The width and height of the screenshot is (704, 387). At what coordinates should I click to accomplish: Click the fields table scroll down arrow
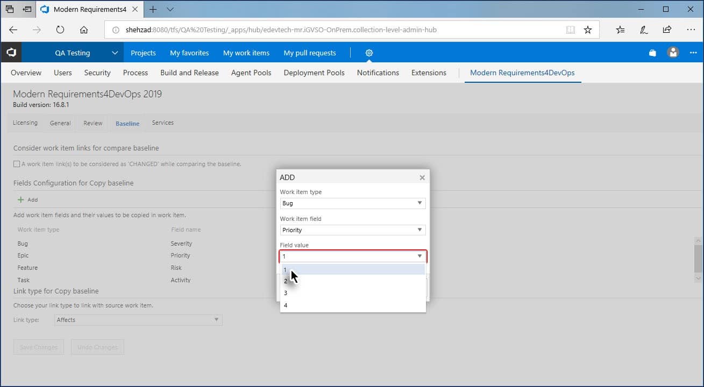coord(699,278)
